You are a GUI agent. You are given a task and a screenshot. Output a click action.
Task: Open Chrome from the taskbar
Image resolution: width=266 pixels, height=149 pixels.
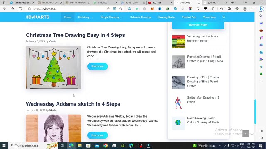coord(106,145)
